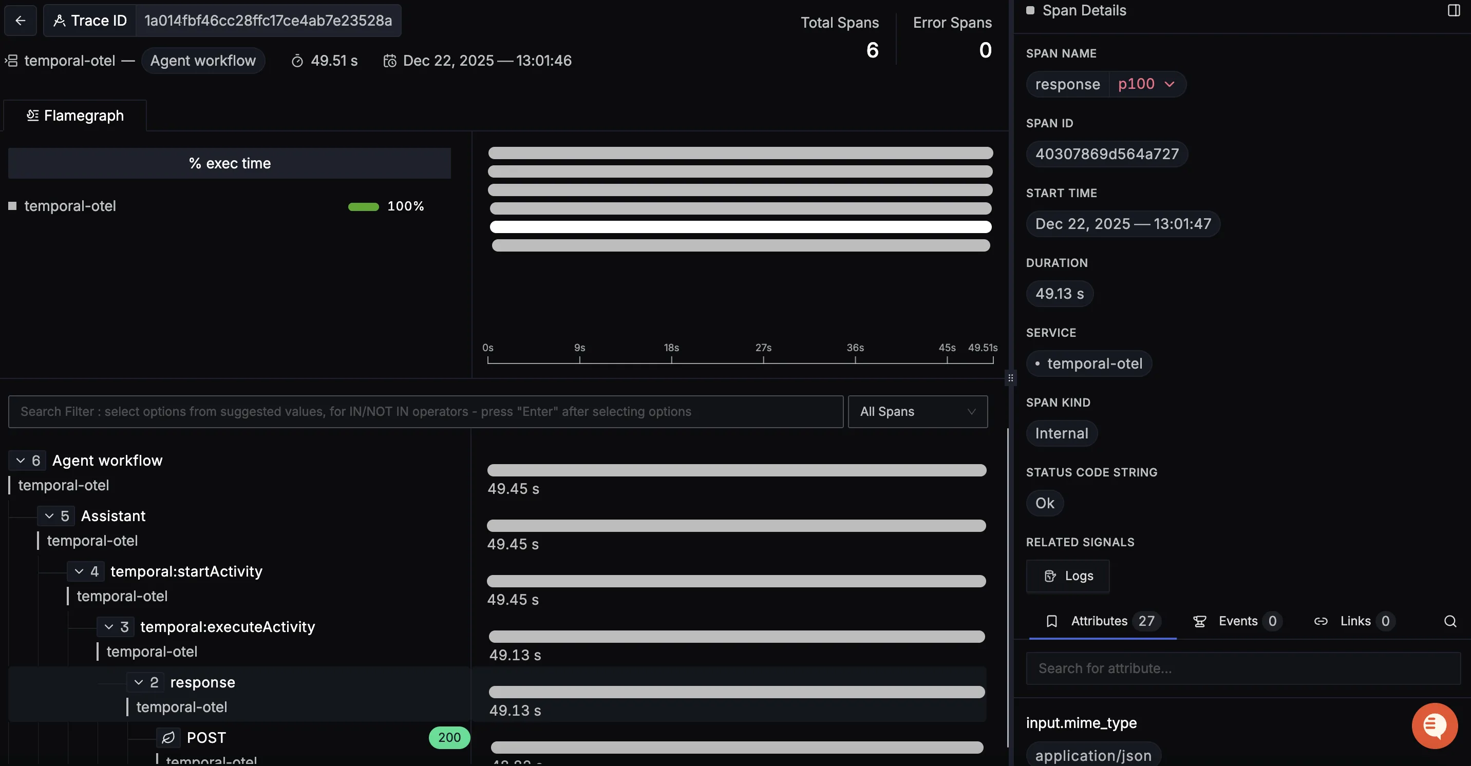Screen dimensions: 1471x766
Task: Open the All Spans filter dropdown
Action: click(917, 412)
